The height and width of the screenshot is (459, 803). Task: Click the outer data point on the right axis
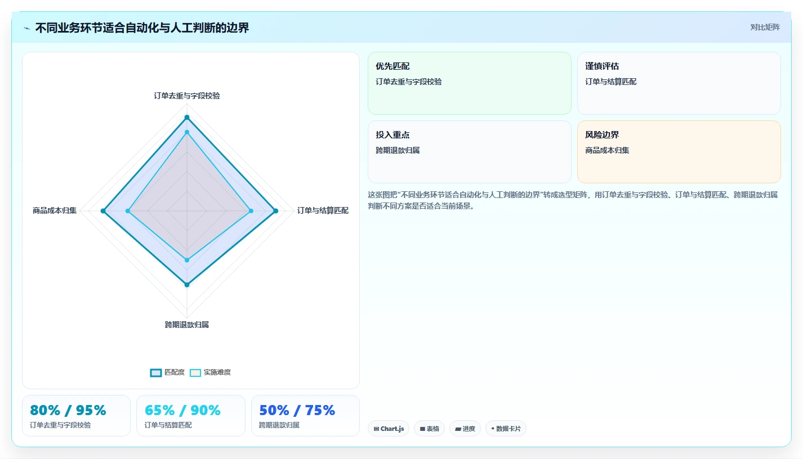tap(275, 211)
